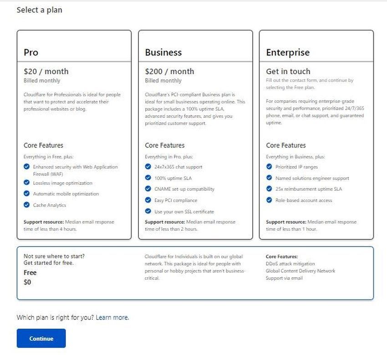Screen dimensions: 387x355
Task: Click checkmark beside 100% uptime SLA
Action: click(x=148, y=177)
